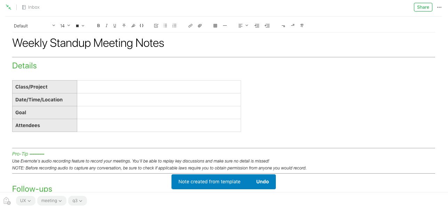
Task: Toggle underline formatting
Action: [x=115, y=26]
